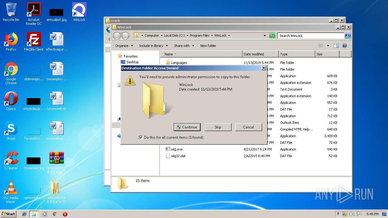Open Internet Explorer from the taskbar

pos(24,214)
